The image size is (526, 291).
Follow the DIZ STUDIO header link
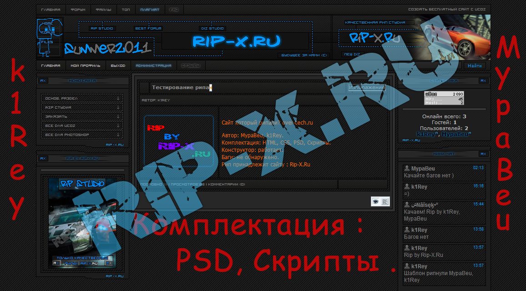(x=212, y=29)
